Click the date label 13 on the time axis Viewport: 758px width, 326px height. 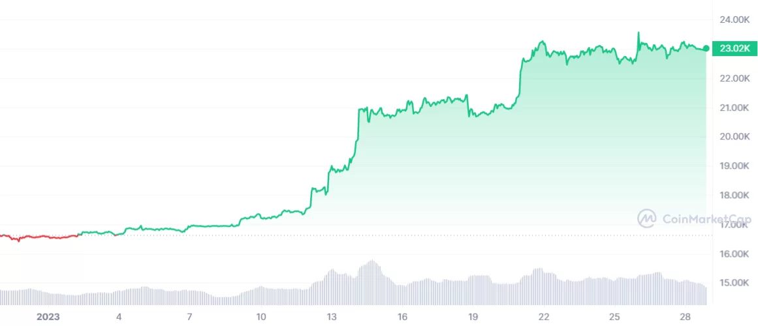pyautogui.click(x=331, y=317)
